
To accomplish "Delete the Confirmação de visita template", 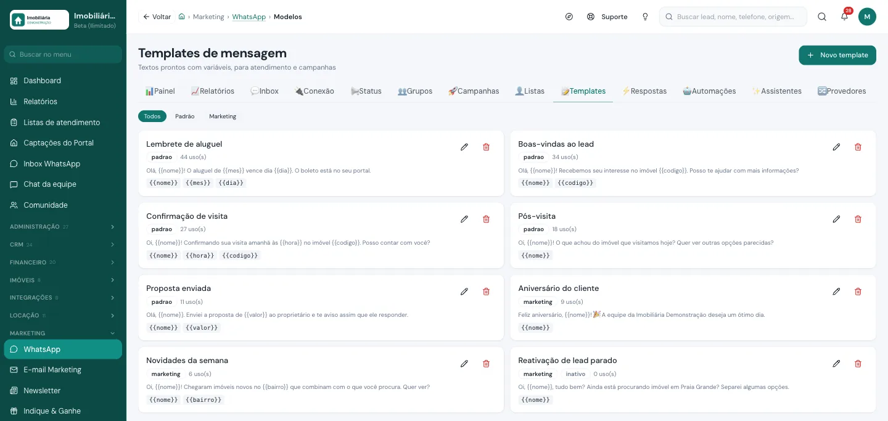I will [x=486, y=219].
